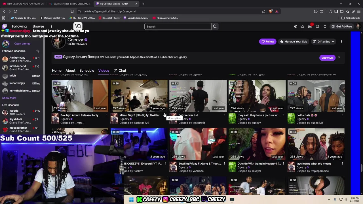This screenshot has width=363, height=204.
Task: Switch to the About channel tab
Action: click(x=70, y=71)
